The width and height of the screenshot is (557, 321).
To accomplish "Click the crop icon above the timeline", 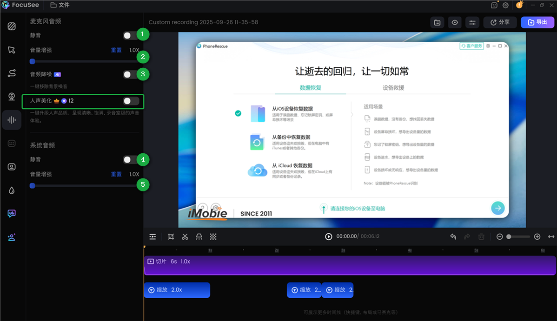I will [171, 236].
